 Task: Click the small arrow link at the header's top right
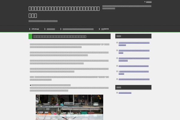(149, 2)
